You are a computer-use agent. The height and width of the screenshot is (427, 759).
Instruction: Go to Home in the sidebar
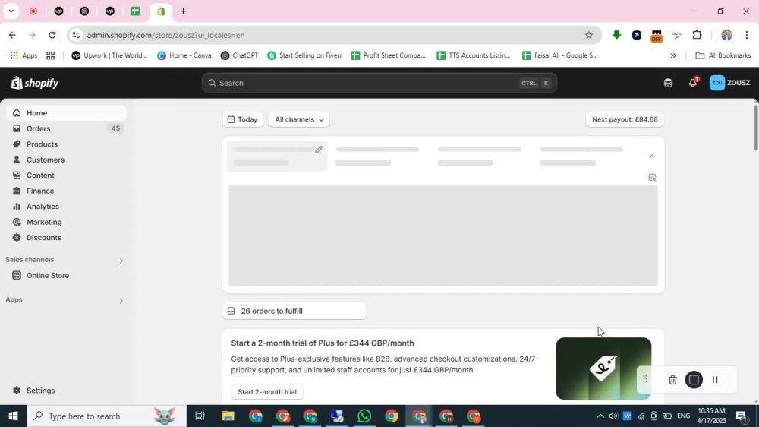tap(67, 113)
